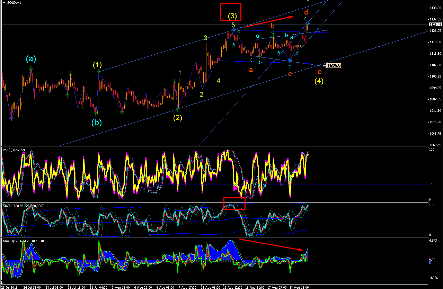Viewport: 443px width, 289px height.
Task: Click the 24 Jul 23:00 time label
Action: [32, 287]
